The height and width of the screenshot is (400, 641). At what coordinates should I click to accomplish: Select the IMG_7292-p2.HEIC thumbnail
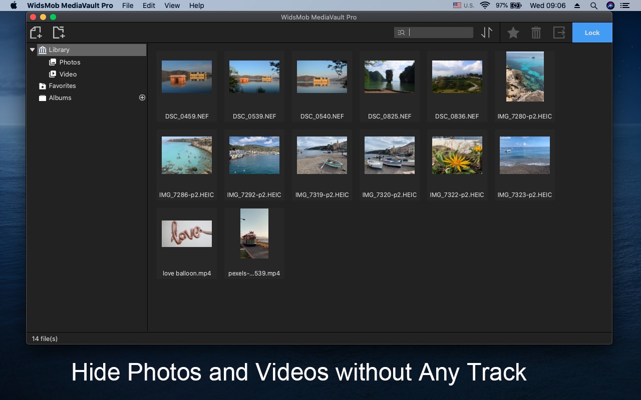point(254,155)
